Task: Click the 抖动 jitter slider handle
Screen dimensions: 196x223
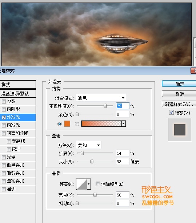Action: point(77,203)
